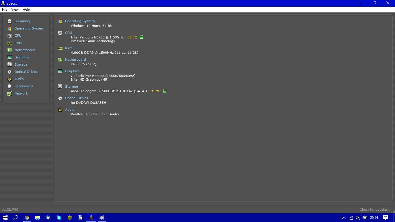The height and width of the screenshot is (222, 395).
Task: Click the 52 °C CPU temperature value
Action: (x=132, y=37)
